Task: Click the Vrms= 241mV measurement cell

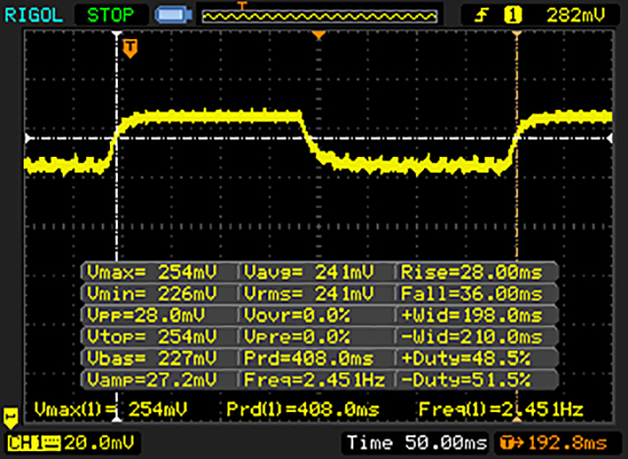Action: click(316, 294)
